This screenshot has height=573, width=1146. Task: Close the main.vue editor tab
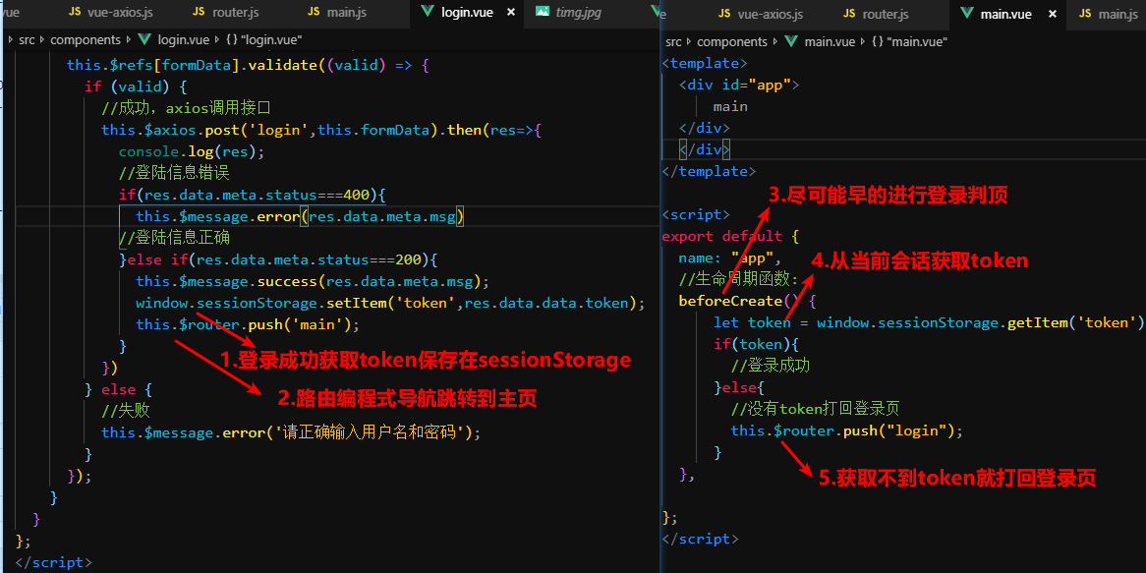pyautogui.click(x=1053, y=15)
